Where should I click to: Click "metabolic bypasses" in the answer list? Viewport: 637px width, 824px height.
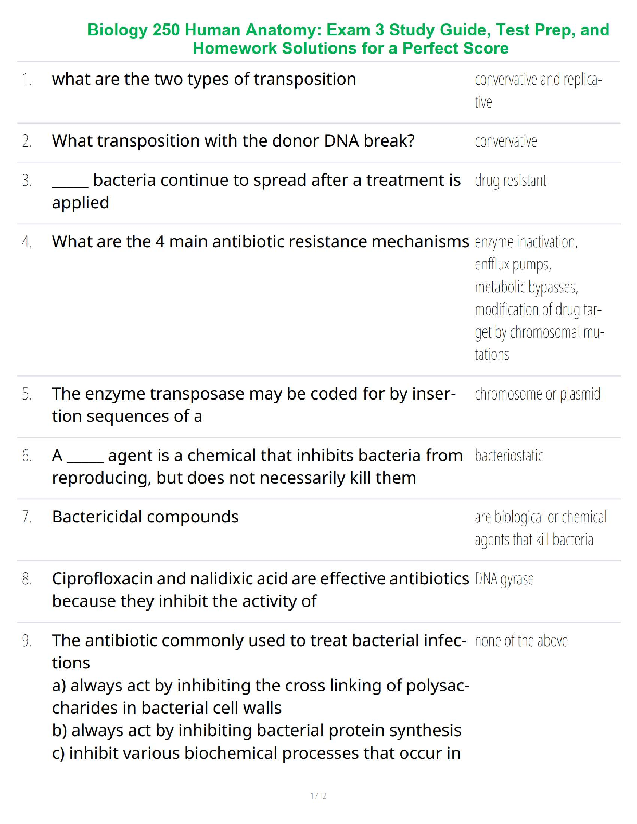(526, 287)
